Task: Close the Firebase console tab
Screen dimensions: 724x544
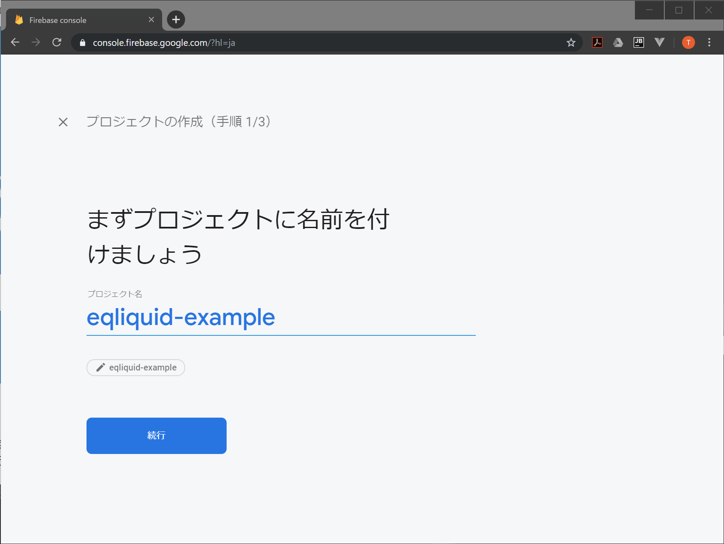Action: click(151, 20)
